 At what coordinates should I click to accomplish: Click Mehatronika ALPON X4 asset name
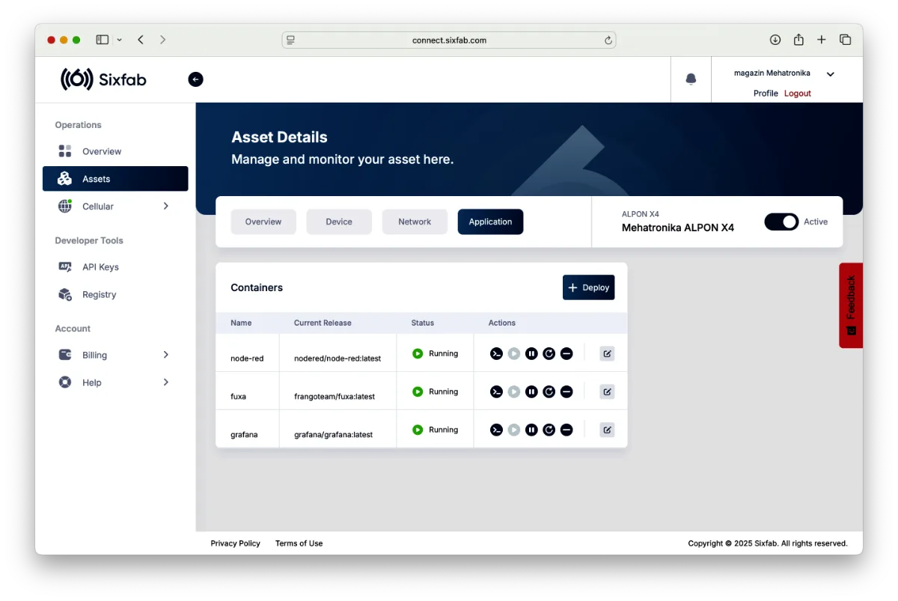(678, 228)
